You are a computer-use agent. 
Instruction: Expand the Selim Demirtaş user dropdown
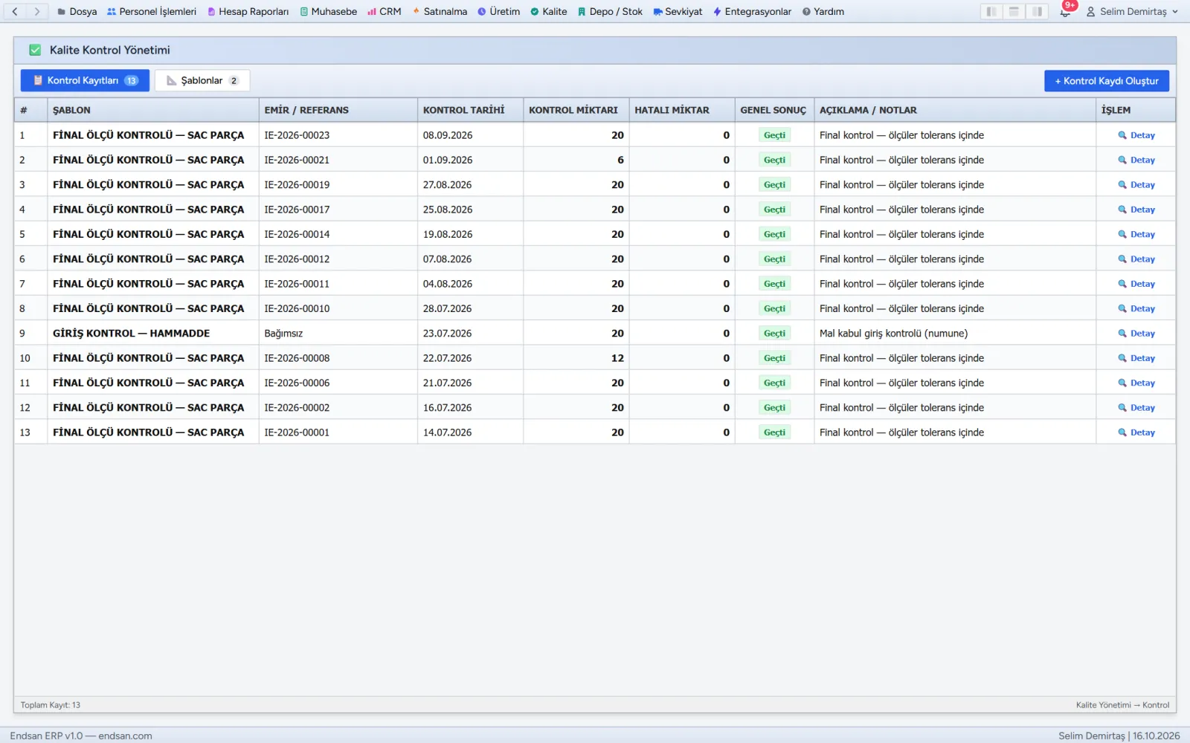(x=1132, y=12)
